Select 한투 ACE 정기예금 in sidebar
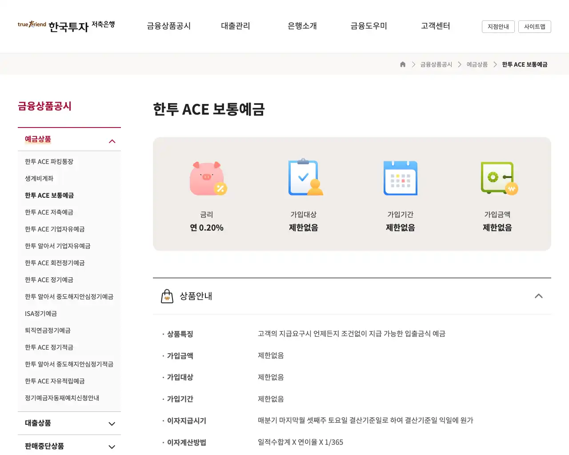This screenshot has width=569, height=455. [49, 280]
